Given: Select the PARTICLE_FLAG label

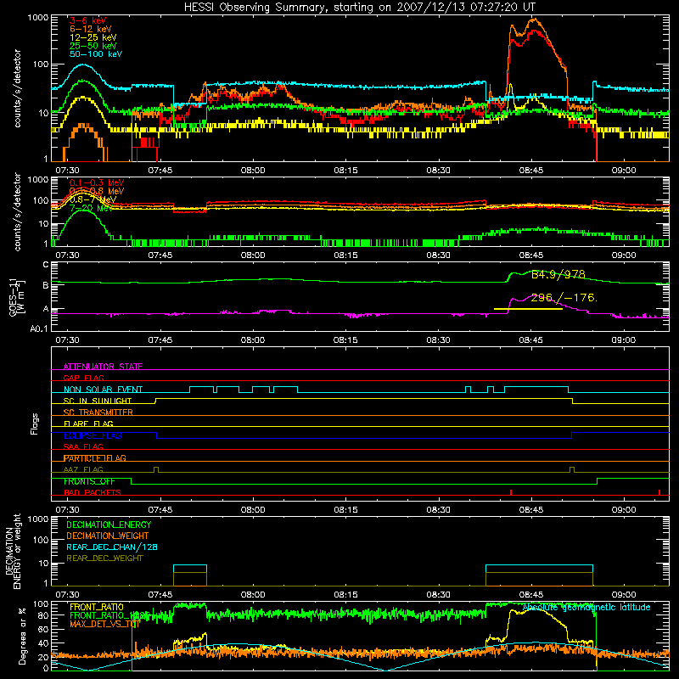Looking at the screenshot, I should pos(95,458).
